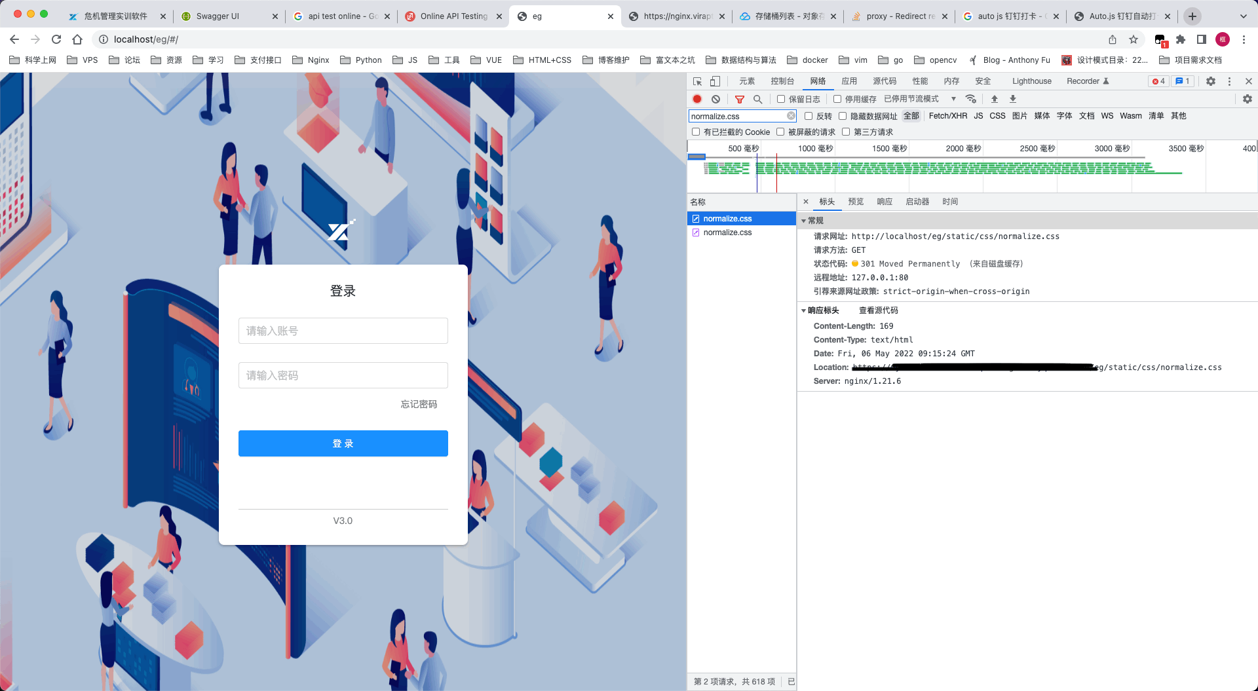Viewport: 1258px width, 691px height.
Task: Switch to the 响应 request tab
Action: [885, 202]
